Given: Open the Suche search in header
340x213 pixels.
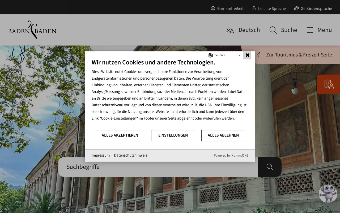Looking at the screenshot, I should [283, 30].
